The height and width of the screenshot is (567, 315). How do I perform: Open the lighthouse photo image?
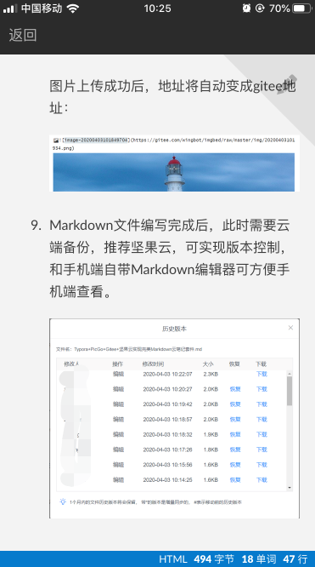point(174,172)
